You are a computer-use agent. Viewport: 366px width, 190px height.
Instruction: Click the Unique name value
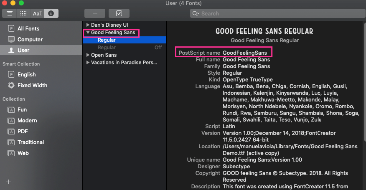click(x=262, y=160)
